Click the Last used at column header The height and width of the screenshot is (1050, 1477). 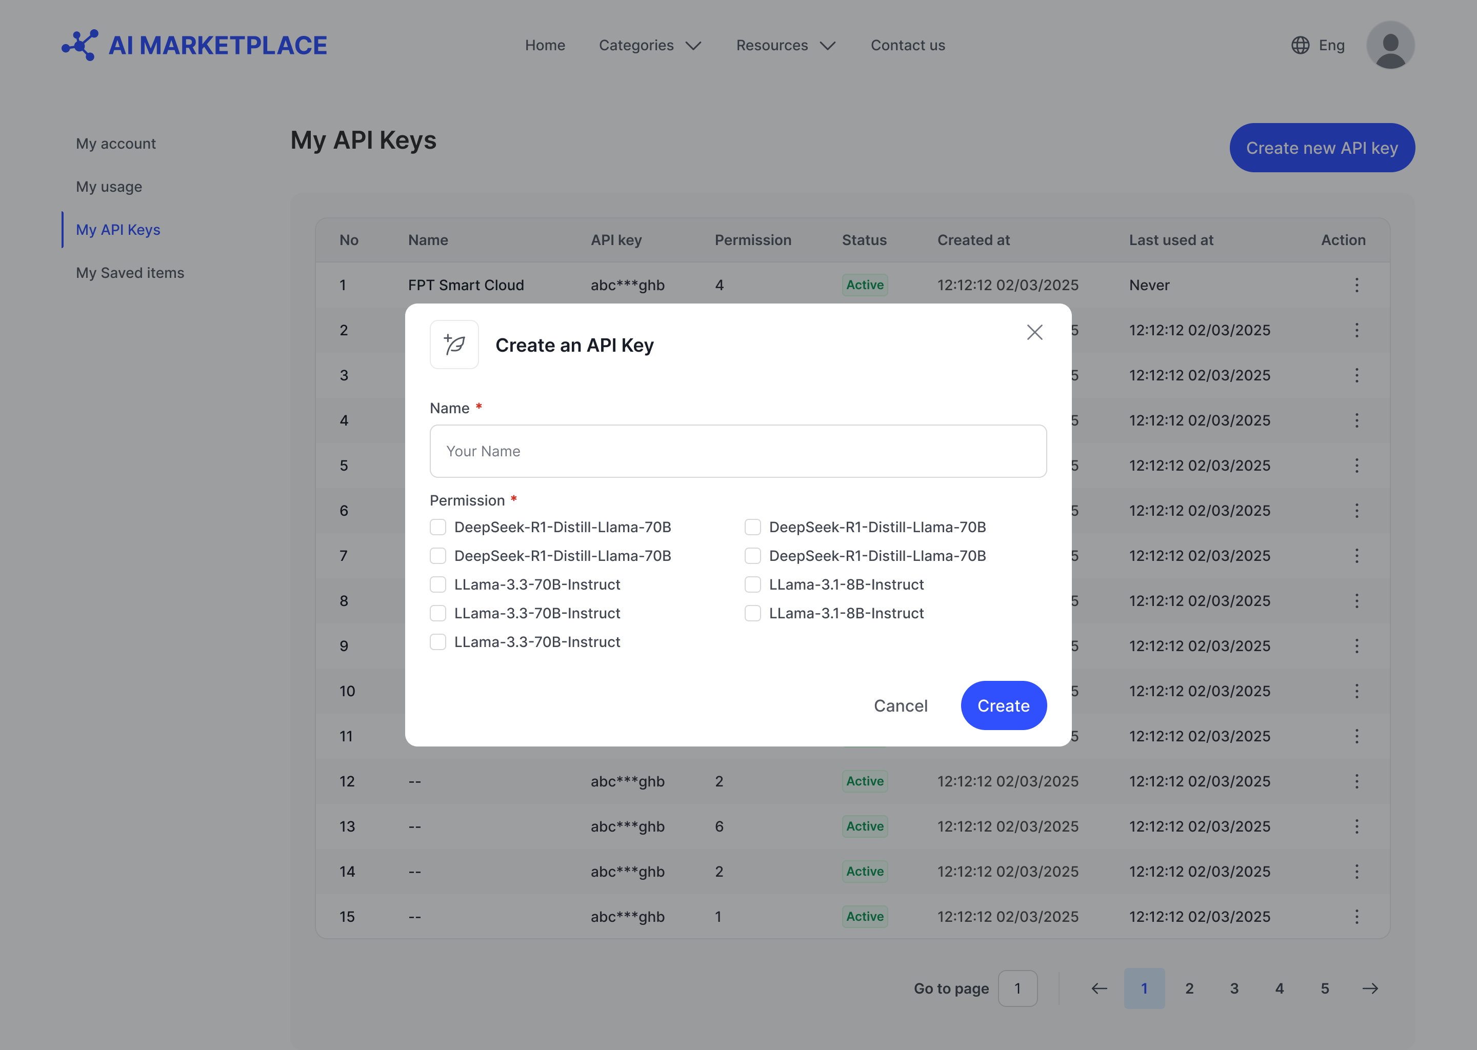1171,240
